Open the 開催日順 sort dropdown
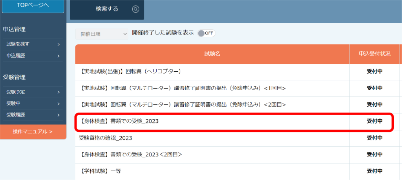This screenshot has height=180, width=402. [x=102, y=34]
